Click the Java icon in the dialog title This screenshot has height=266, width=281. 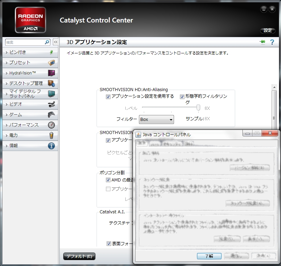[138, 134]
